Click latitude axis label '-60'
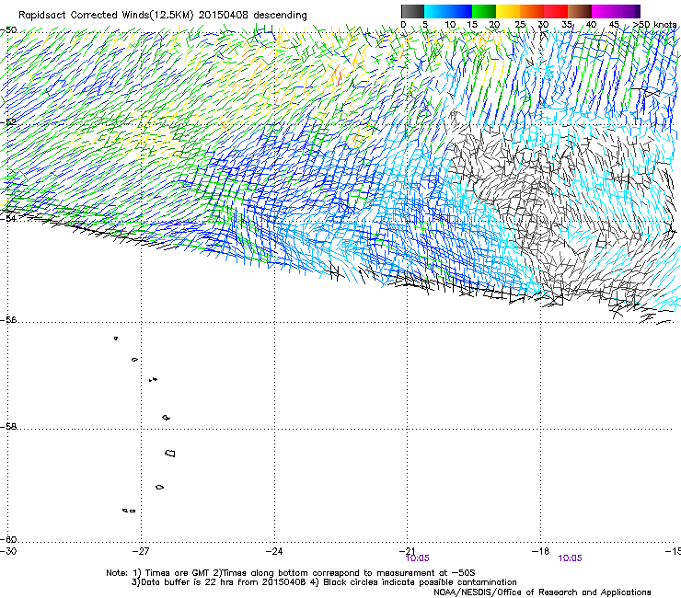This screenshot has height=598, width=681. coord(8,539)
